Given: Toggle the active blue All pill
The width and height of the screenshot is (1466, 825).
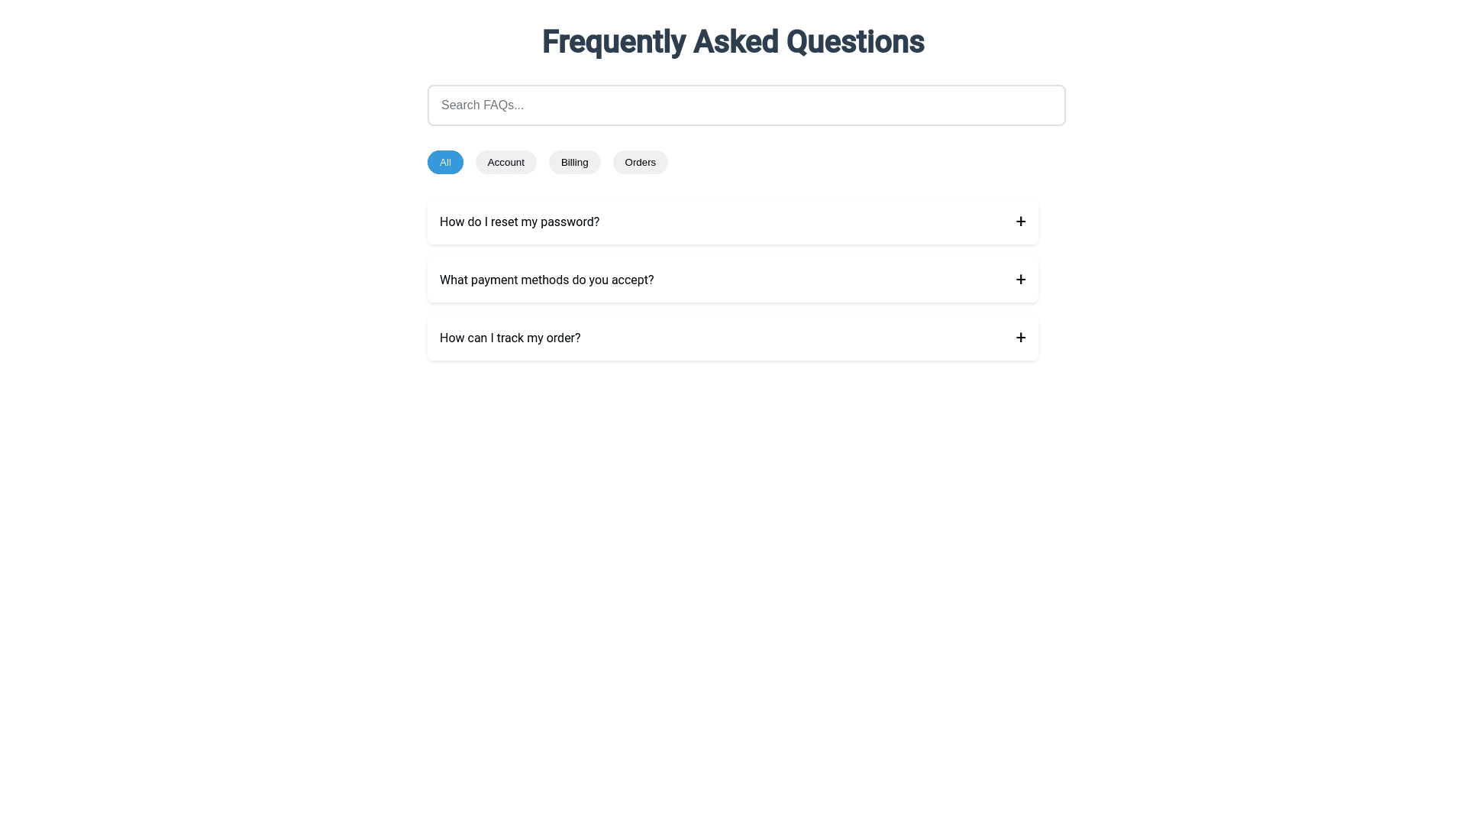Looking at the screenshot, I should [x=445, y=163].
